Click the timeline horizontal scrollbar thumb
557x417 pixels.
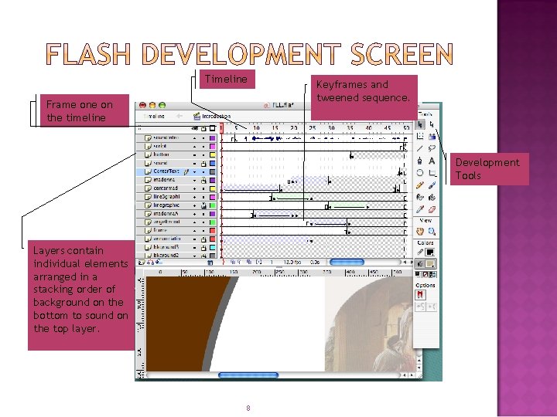click(347, 262)
